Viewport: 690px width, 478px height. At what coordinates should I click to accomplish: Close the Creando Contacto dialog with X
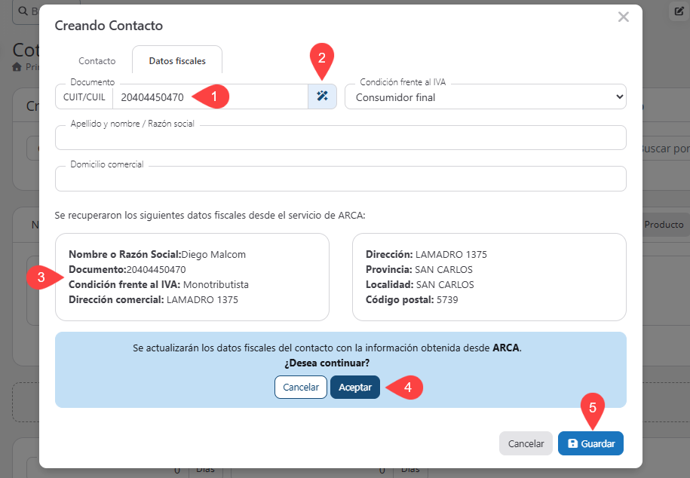pos(623,17)
